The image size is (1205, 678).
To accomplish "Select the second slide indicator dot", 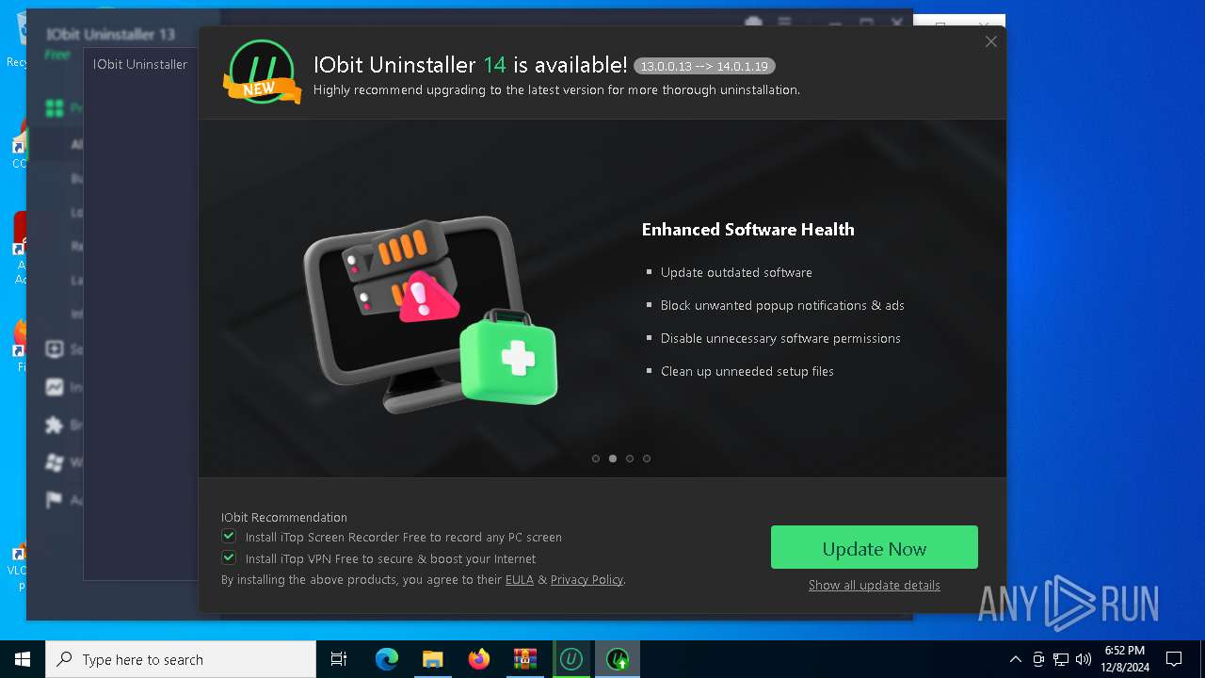I will pos(613,459).
